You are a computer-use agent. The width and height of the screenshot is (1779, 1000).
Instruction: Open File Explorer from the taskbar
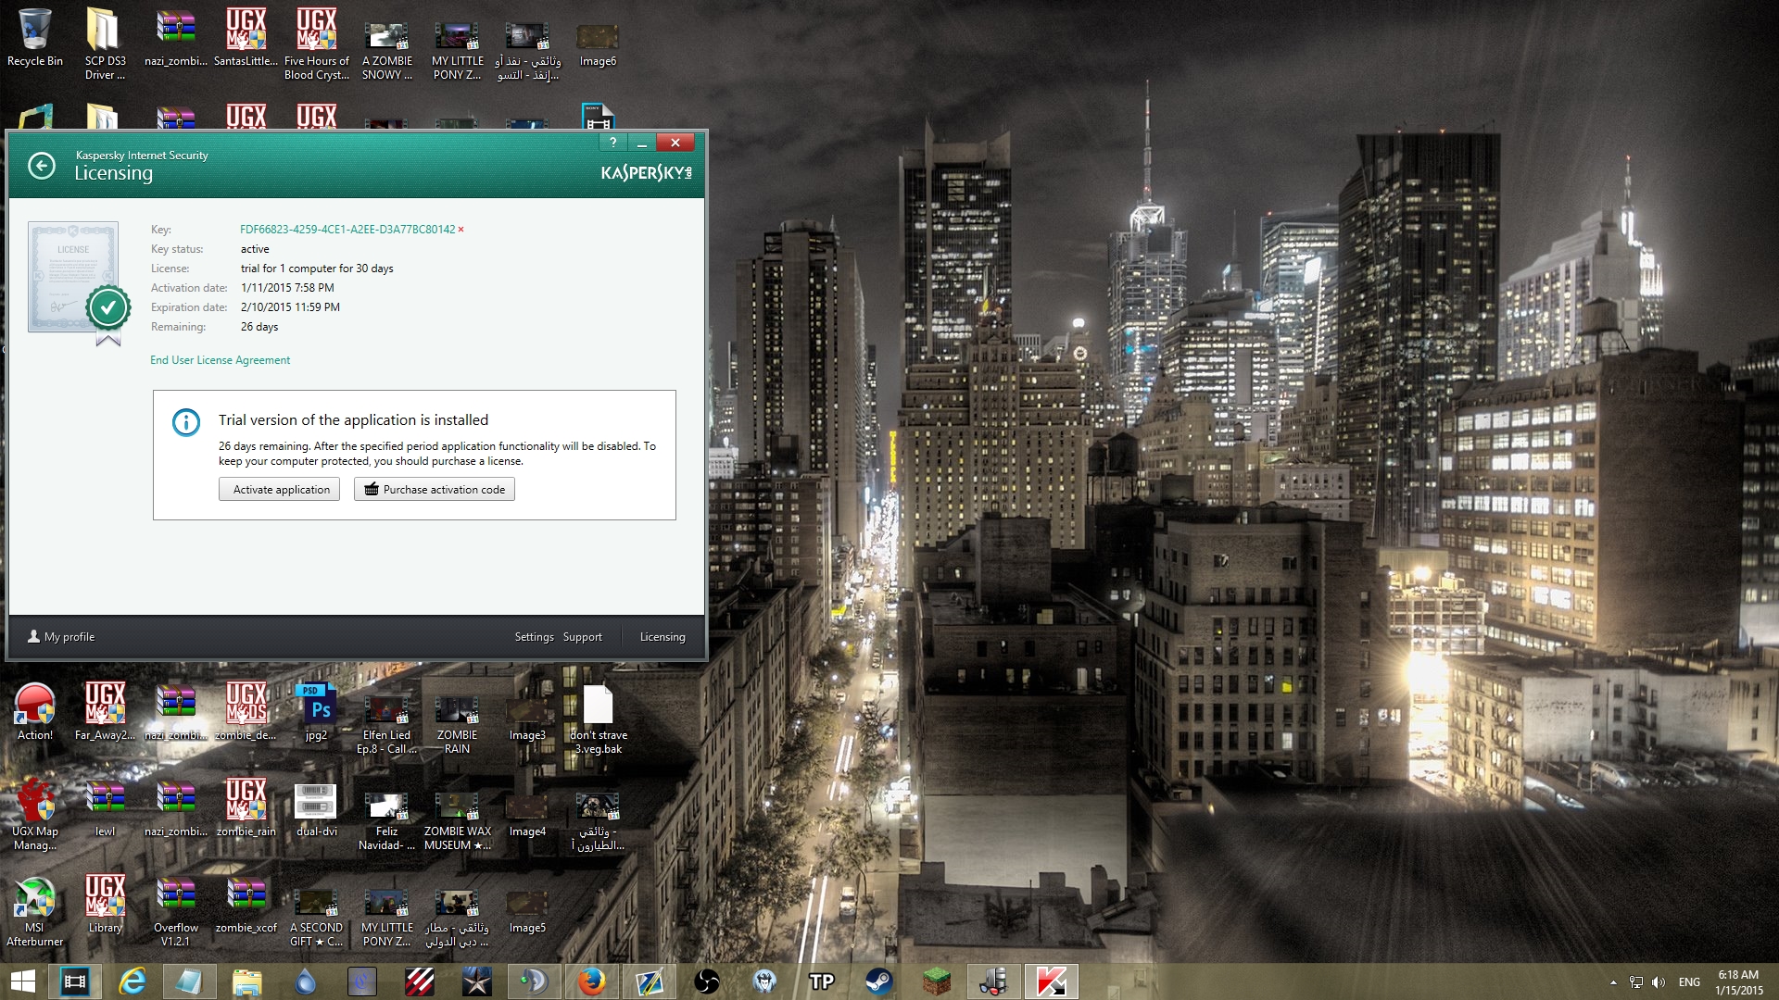pyautogui.click(x=246, y=981)
